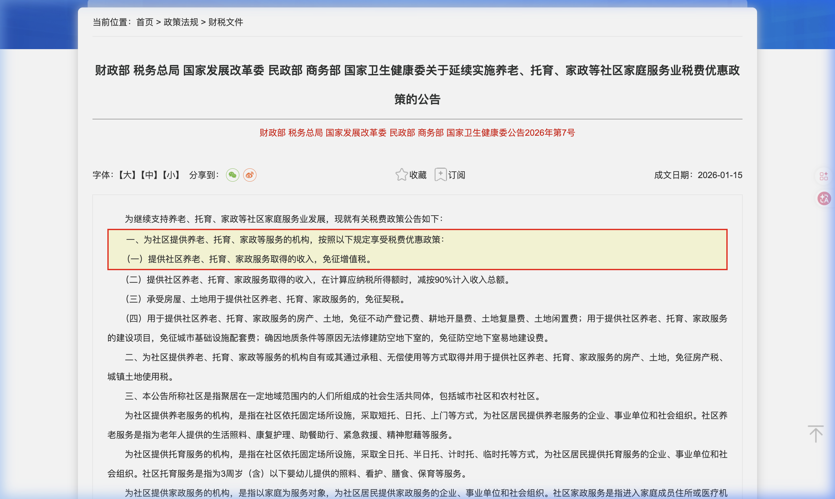Select 【中】 to switch to medium font
Viewport: 835px width, 499px height.
[148, 175]
